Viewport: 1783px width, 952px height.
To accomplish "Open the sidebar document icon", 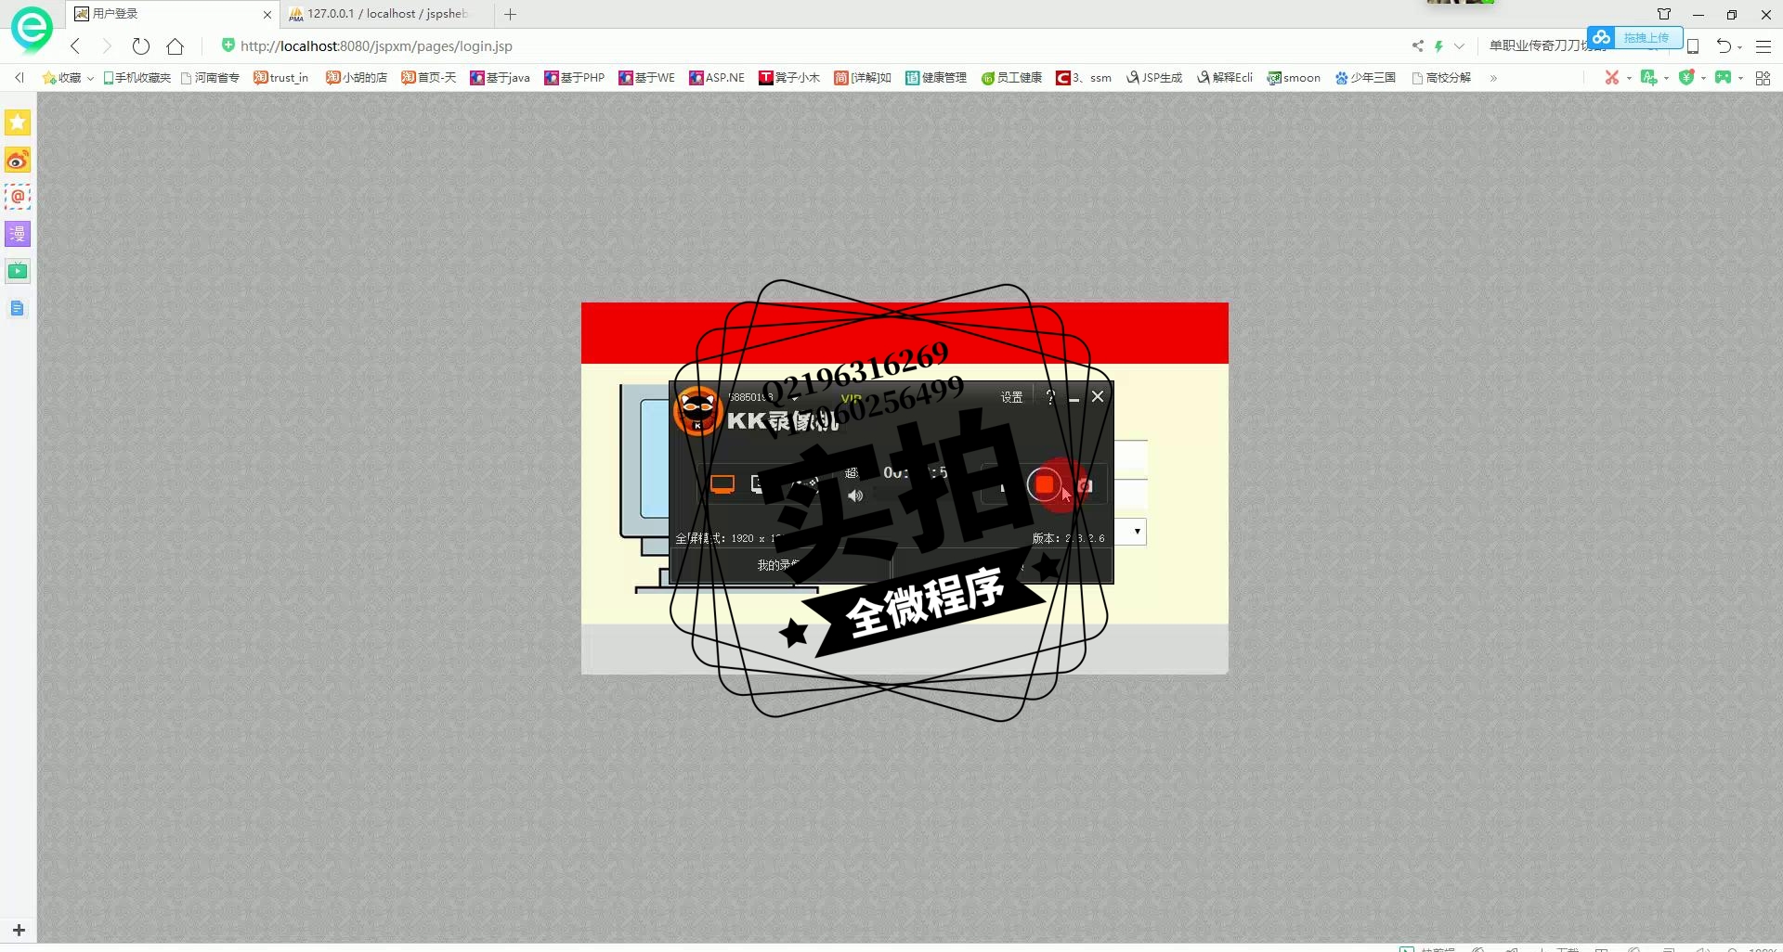I will pyautogui.click(x=18, y=308).
